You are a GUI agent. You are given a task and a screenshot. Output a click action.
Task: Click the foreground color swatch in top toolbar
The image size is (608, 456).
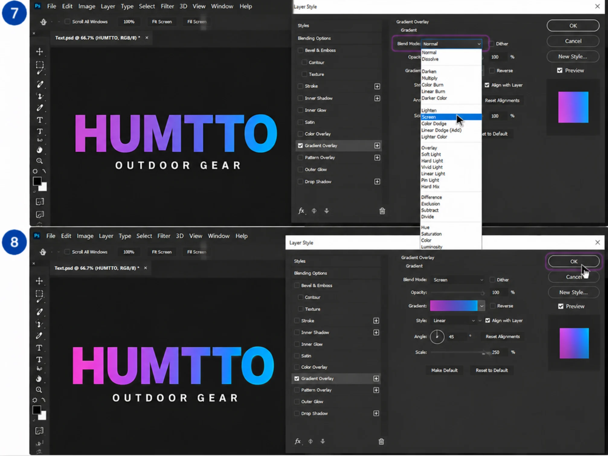pos(37,181)
